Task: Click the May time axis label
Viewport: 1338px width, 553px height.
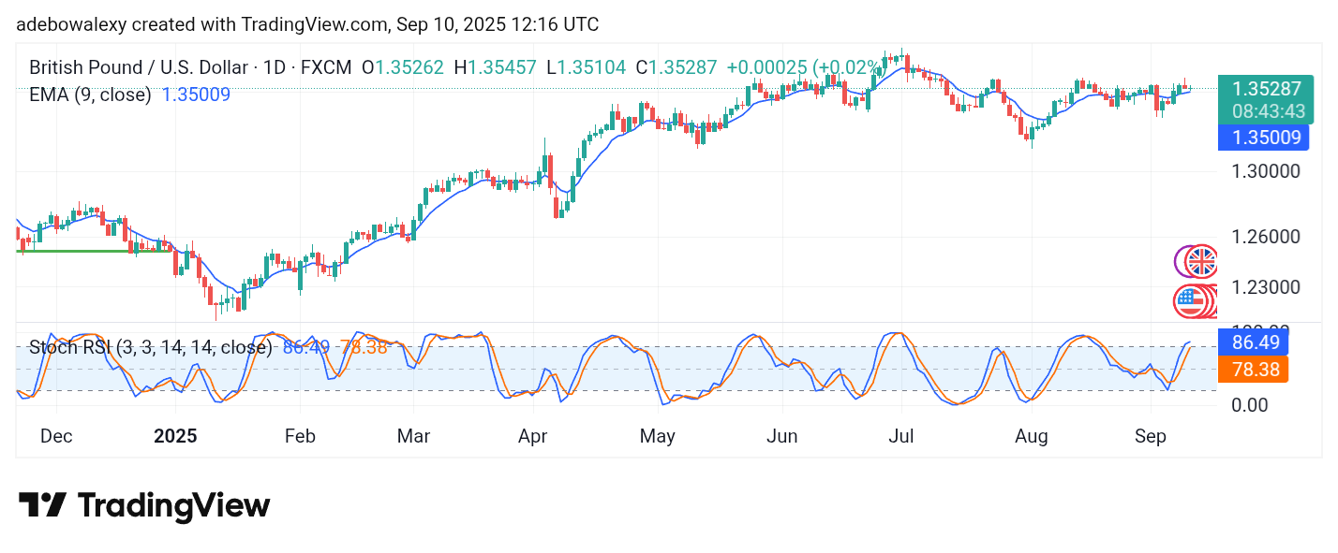Action: point(657,436)
